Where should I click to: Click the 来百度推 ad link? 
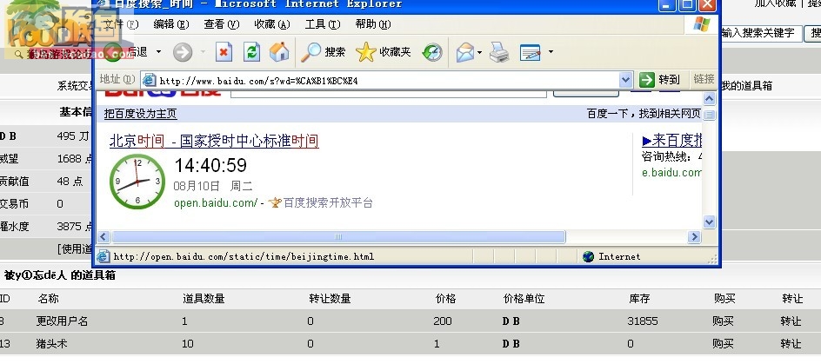point(671,141)
